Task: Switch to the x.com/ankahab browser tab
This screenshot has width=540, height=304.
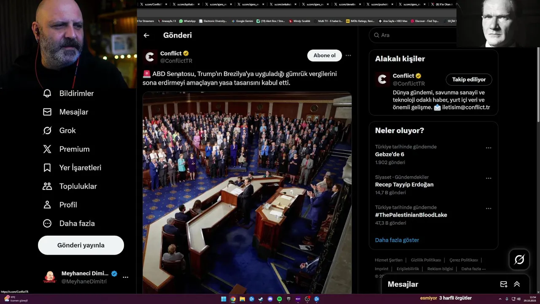Action: click(283, 4)
